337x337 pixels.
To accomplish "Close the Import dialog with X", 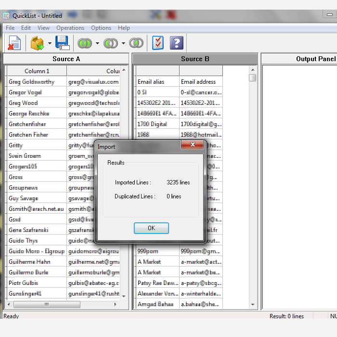I will pyautogui.click(x=193, y=144).
